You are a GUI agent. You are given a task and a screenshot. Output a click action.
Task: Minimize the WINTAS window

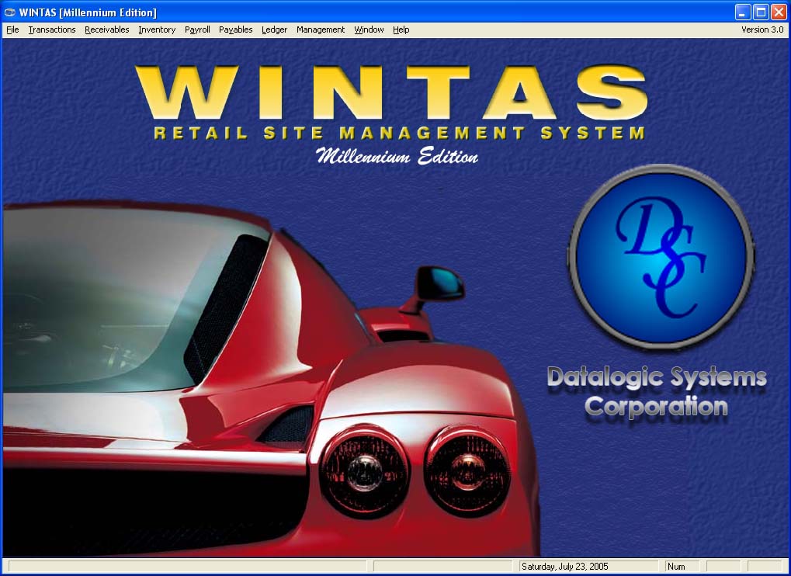click(742, 12)
